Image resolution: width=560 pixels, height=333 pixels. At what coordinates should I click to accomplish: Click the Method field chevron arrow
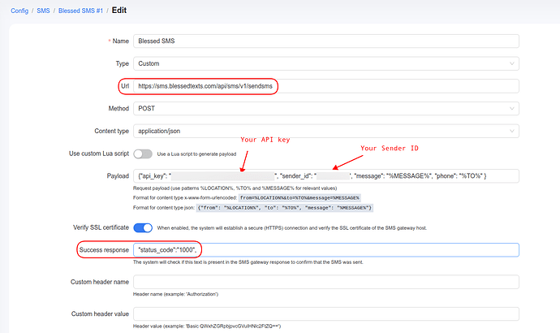[510, 108]
